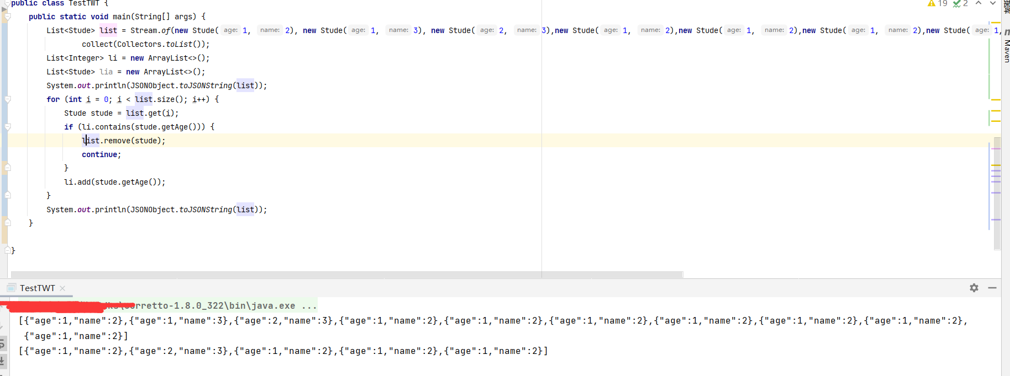Click fold end marker closing the for loop
The height and width of the screenshot is (376, 1010).
[x=8, y=195]
